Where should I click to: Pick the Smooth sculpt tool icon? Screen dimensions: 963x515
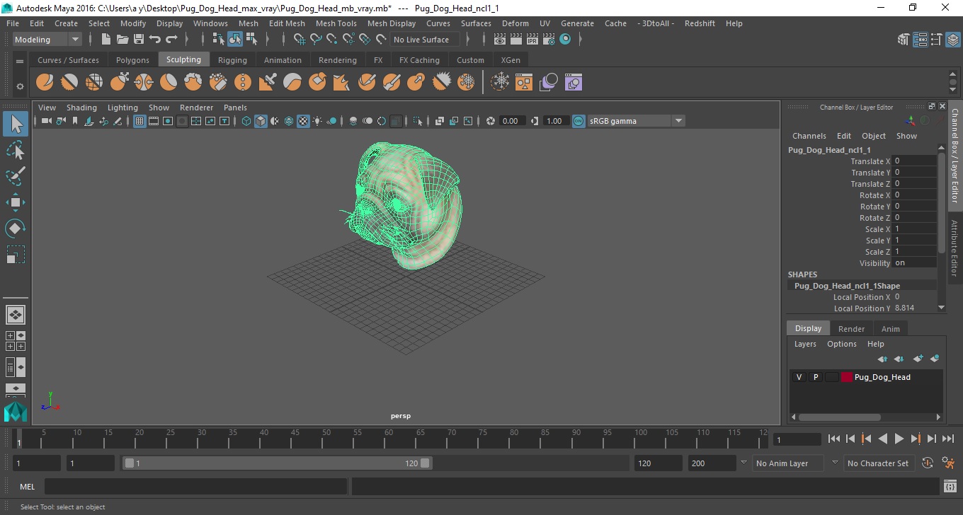(69, 83)
